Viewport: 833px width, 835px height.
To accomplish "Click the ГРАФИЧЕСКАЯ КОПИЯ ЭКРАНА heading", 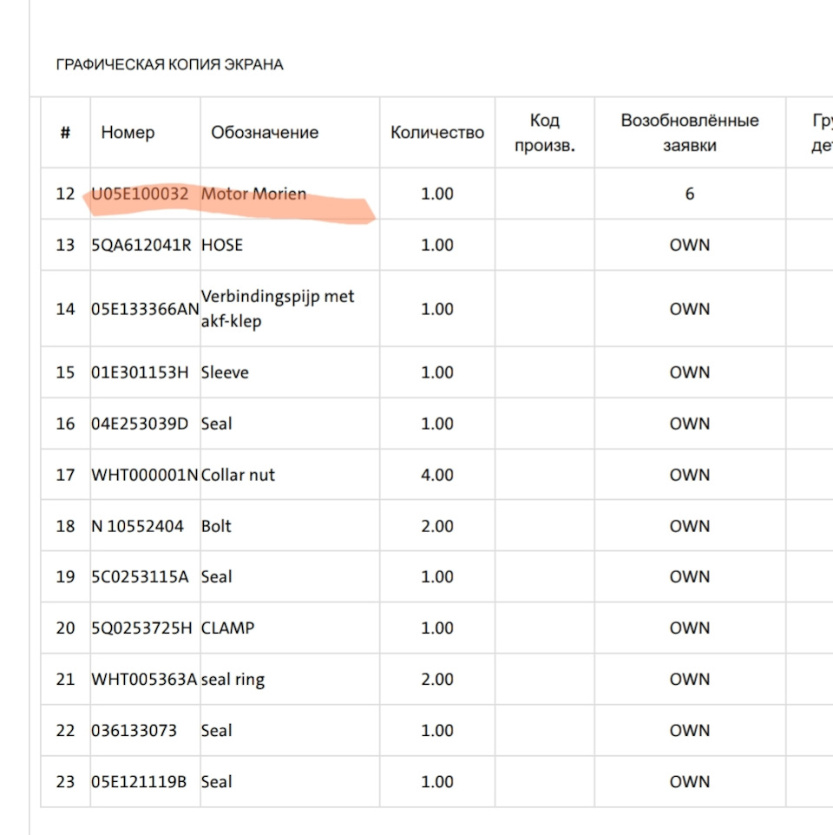I will pyautogui.click(x=169, y=65).
